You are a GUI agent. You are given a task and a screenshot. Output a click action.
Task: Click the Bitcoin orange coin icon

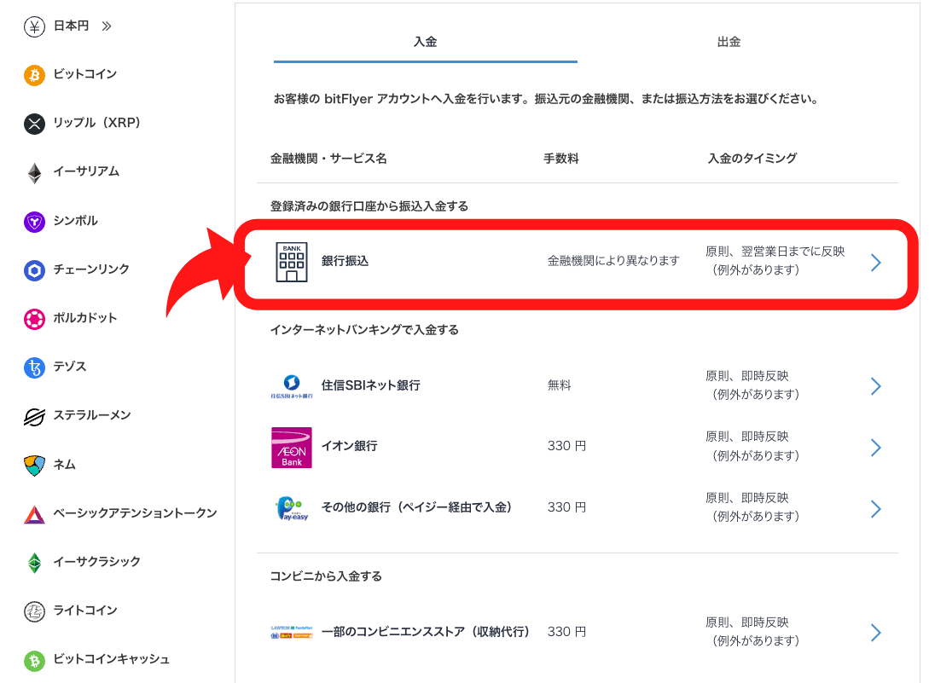[34, 75]
